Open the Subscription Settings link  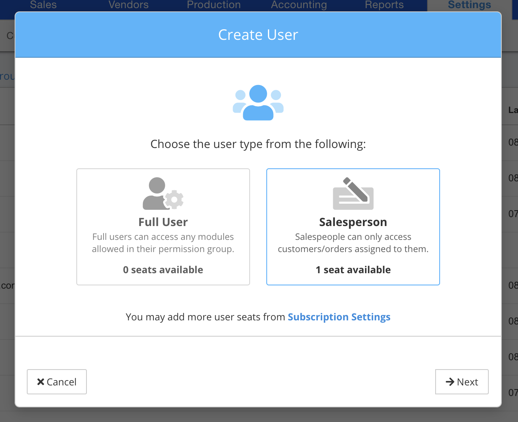[x=339, y=317]
